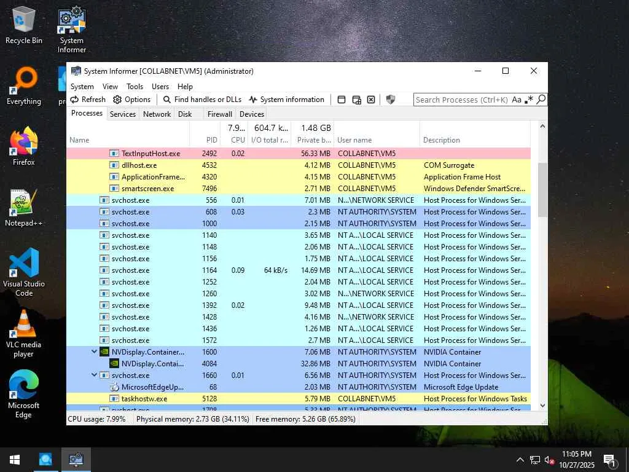Select the Processes tab
The width and height of the screenshot is (629, 472).
[x=87, y=113]
